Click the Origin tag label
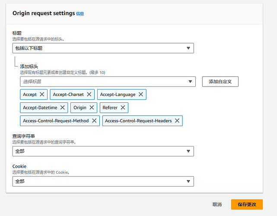The image size is (277, 216). point(80,108)
